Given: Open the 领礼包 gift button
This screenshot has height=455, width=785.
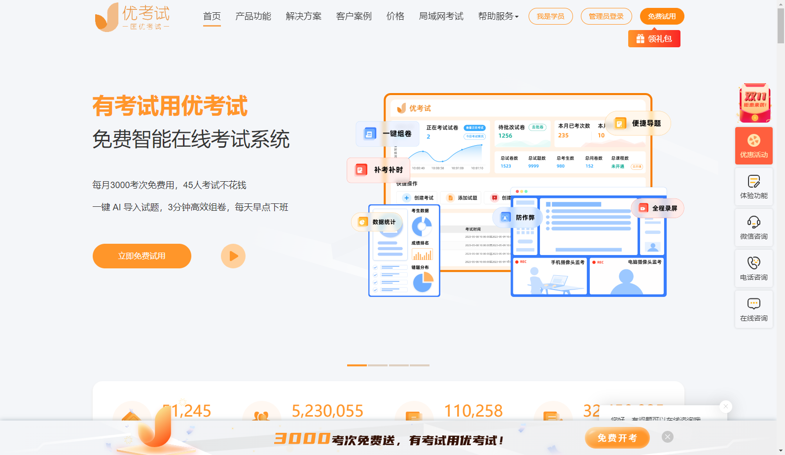Looking at the screenshot, I should pyautogui.click(x=654, y=39).
